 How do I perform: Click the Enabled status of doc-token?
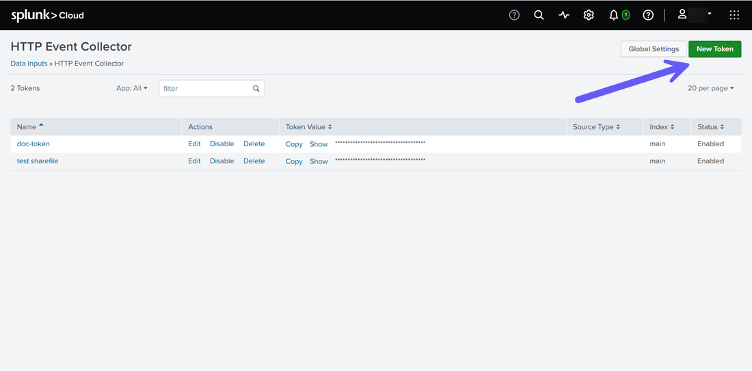pos(711,143)
